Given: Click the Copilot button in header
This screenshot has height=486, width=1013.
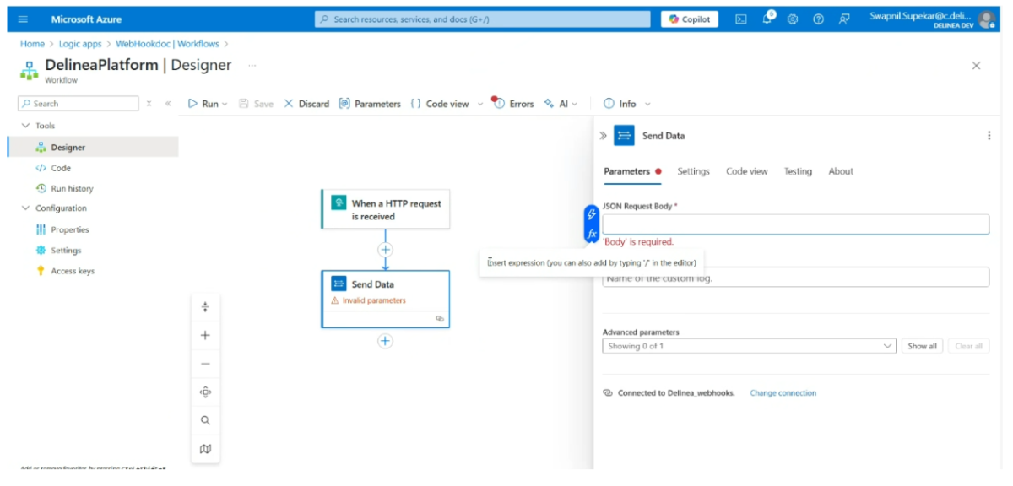Looking at the screenshot, I should point(690,19).
